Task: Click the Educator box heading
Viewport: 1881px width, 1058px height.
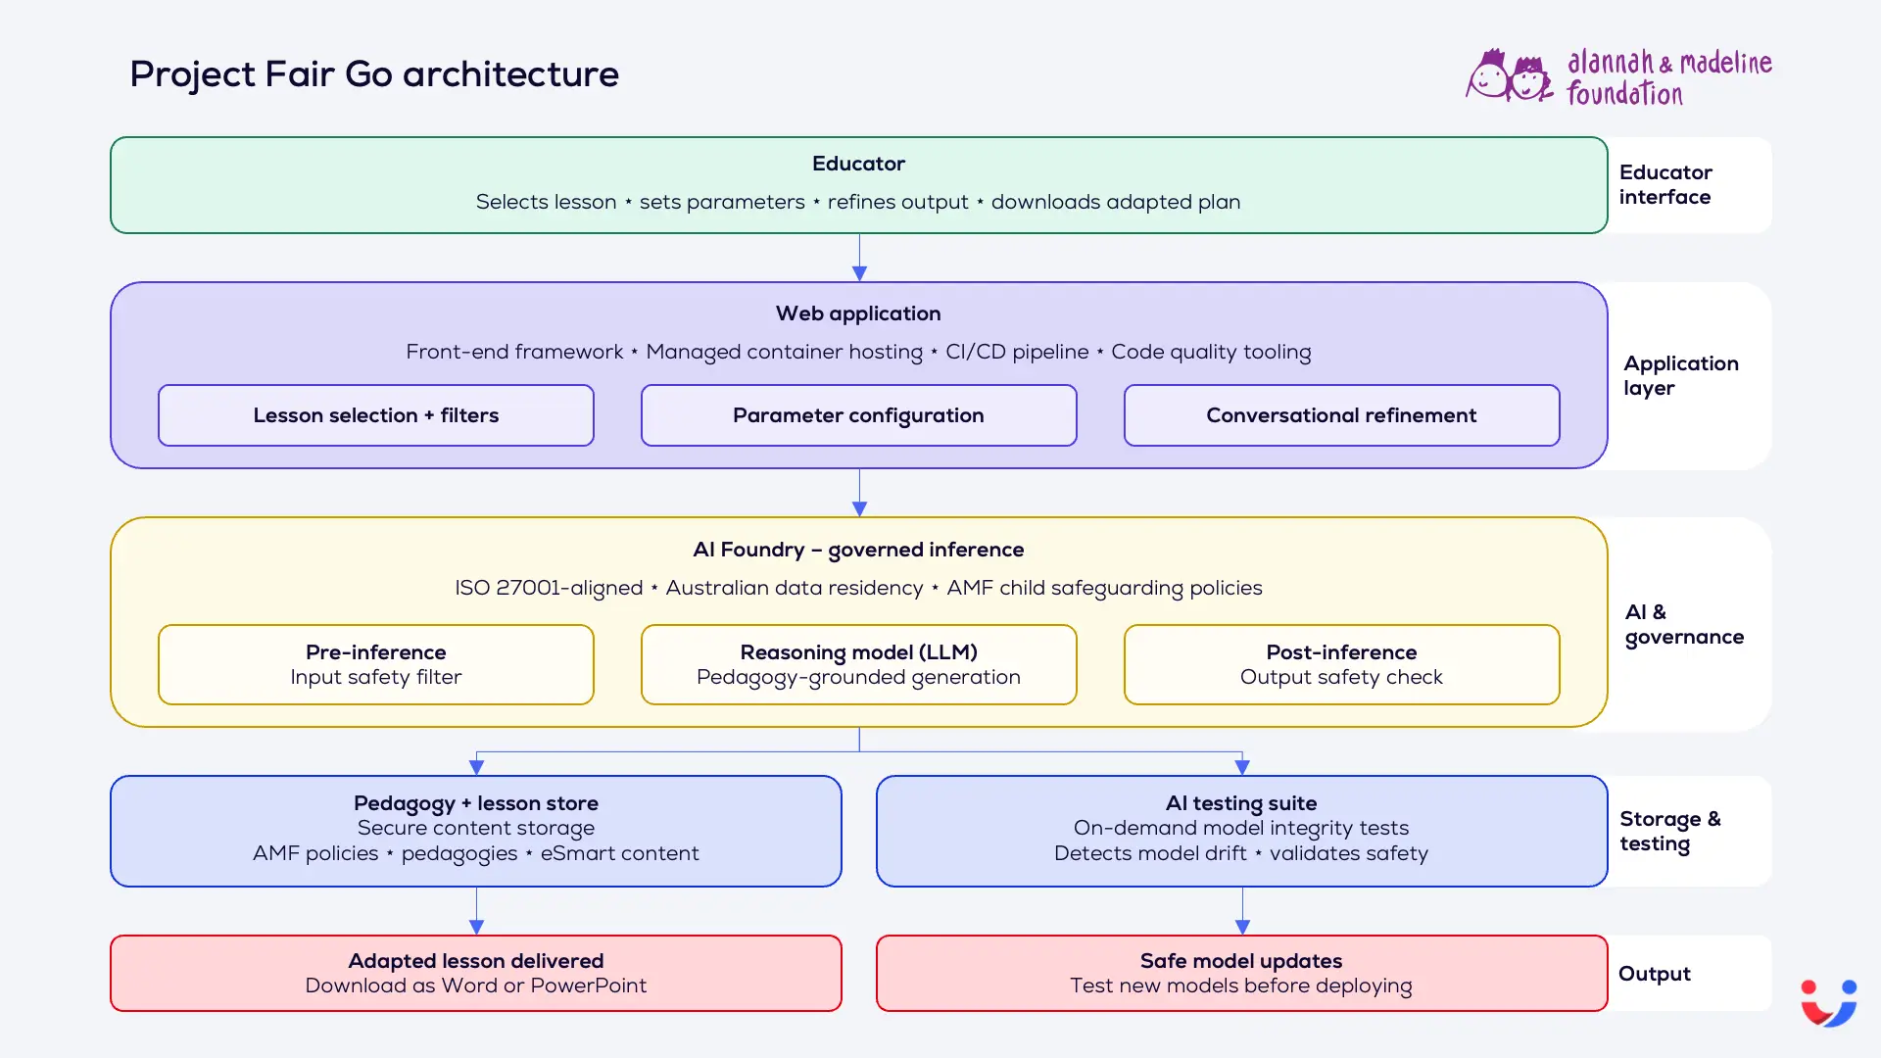Action: point(858,164)
